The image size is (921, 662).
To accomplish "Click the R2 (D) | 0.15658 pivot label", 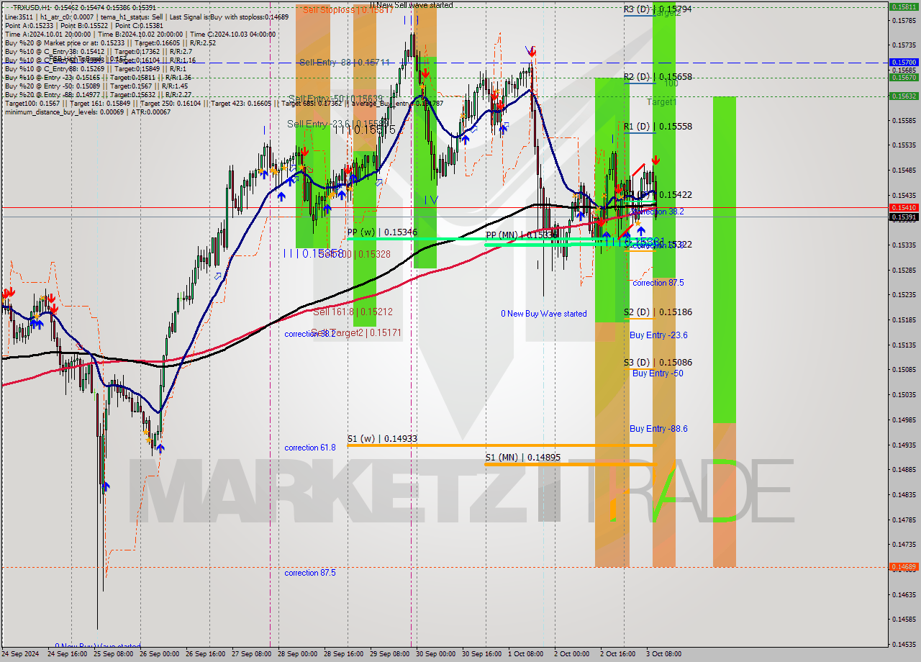I will [x=658, y=76].
